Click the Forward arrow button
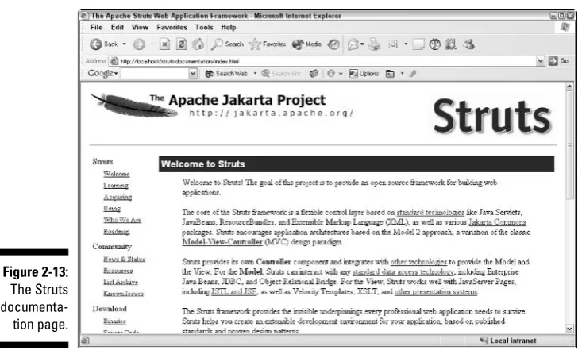 [x=139, y=44]
